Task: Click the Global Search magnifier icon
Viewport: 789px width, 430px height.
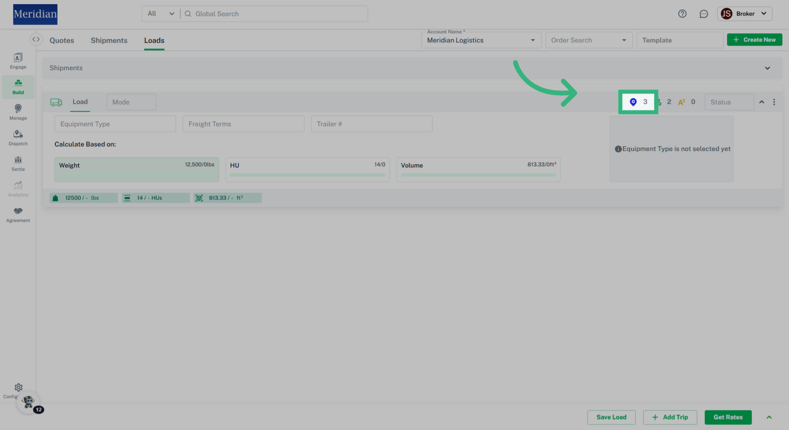Action: tap(188, 14)
